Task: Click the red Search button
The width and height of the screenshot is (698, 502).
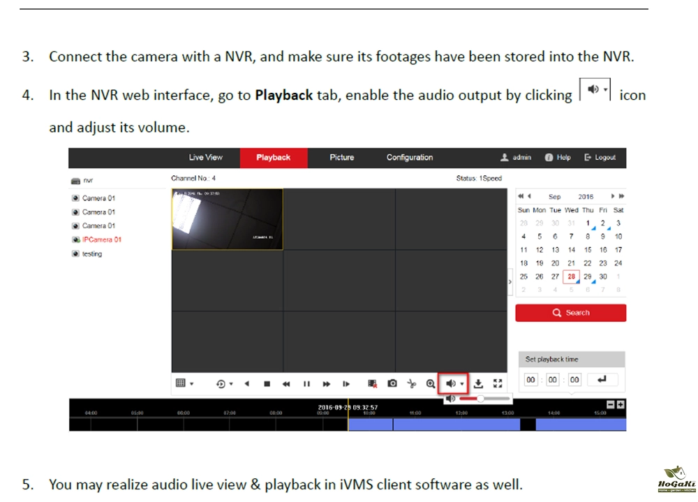Action: click(x=570, y=313)
